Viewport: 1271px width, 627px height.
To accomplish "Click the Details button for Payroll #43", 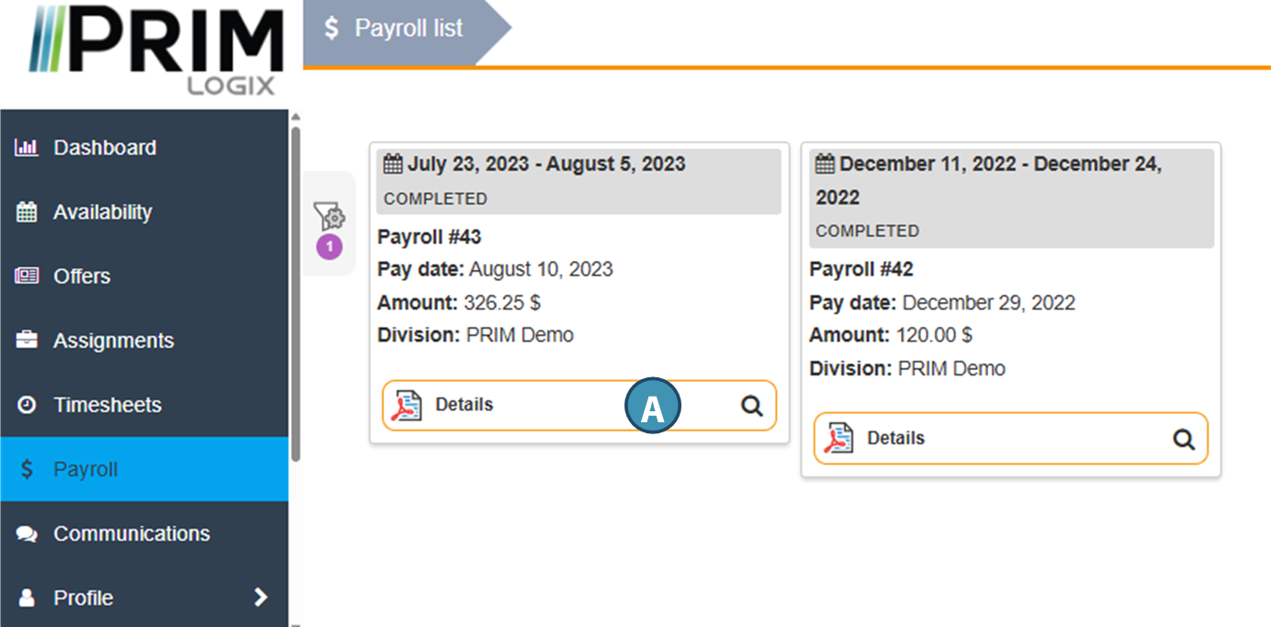I will click(x=464, y=405).
